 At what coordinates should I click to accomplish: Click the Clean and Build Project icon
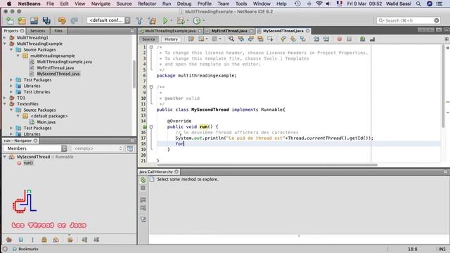click(152, 20)
